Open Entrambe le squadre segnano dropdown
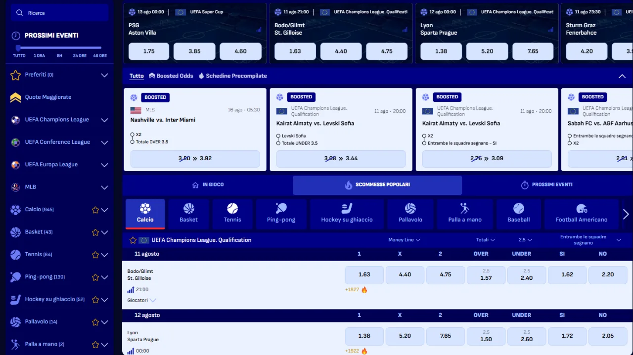Viewport: 633px width, 355px height. click(589, 240)
